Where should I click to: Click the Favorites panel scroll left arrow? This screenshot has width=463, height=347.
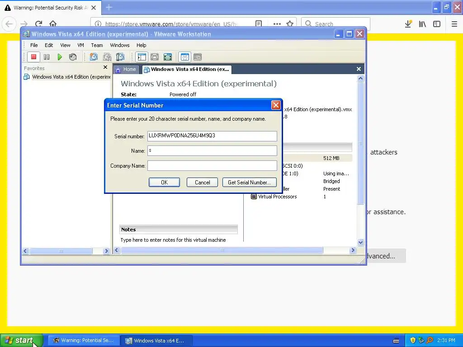[x=25, y=251]
